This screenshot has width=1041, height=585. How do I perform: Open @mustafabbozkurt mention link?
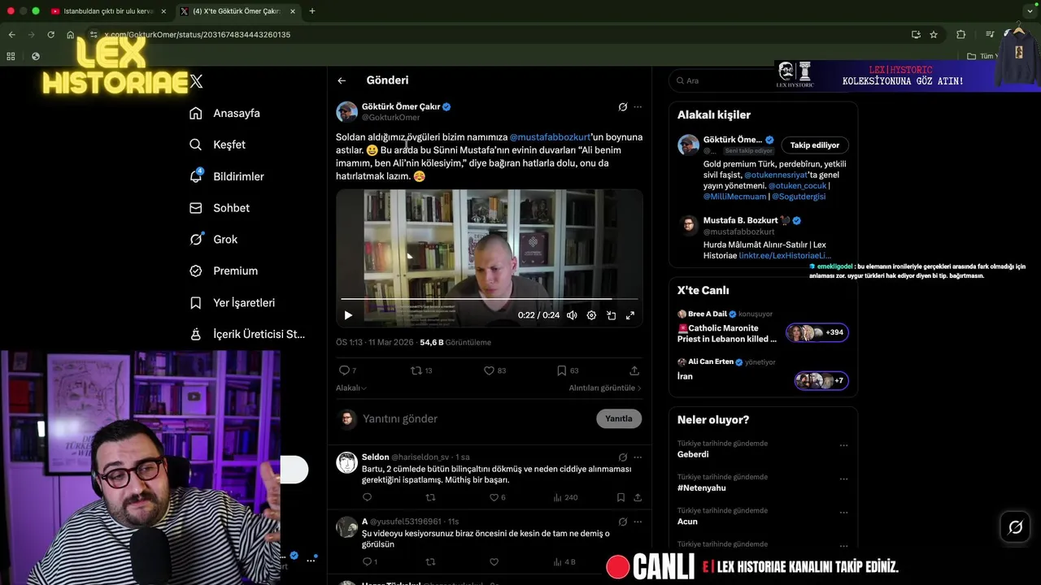pos(551,137)
